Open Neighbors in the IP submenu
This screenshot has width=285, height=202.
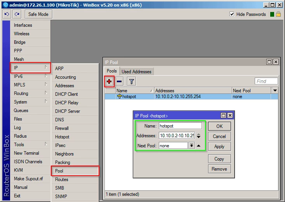[75, 154]
